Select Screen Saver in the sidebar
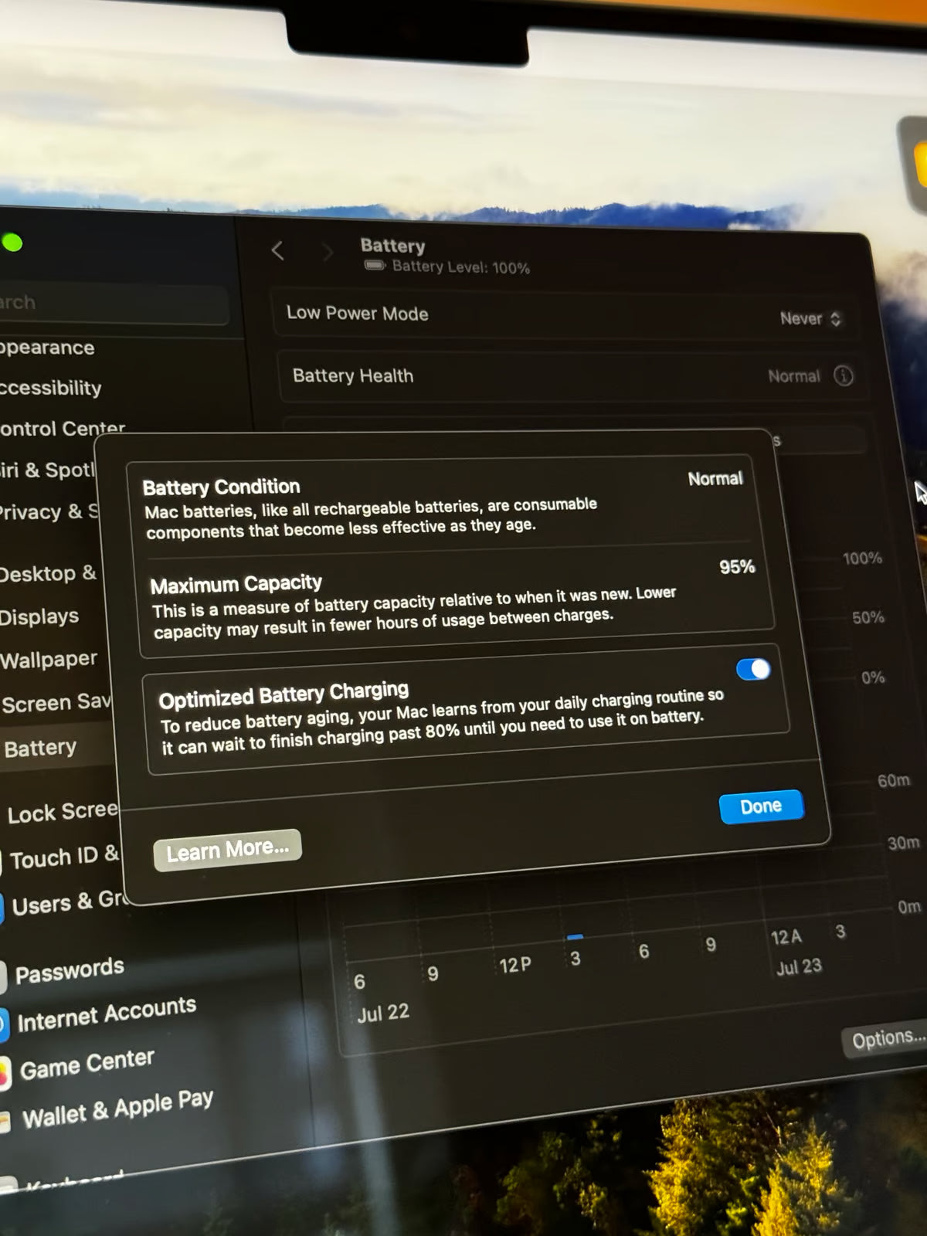This screenshot has height=1236, width=927. point(56,703)
